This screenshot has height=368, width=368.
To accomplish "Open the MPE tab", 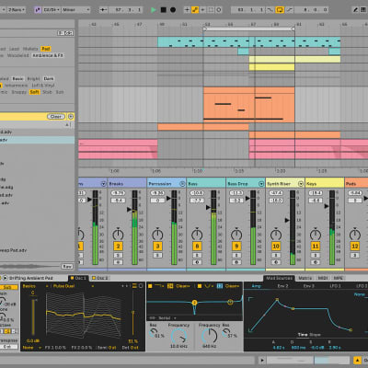I will click(x=338, y=278).
